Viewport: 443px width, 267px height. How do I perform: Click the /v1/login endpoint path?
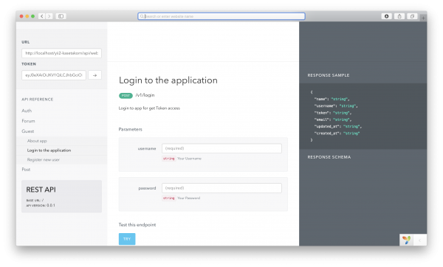[145, 95]
